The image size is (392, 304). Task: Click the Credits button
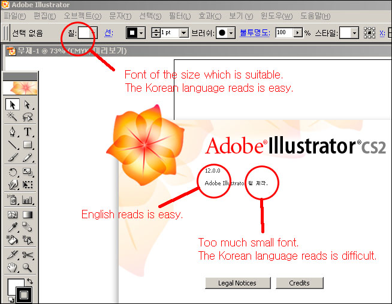[300, 283]
